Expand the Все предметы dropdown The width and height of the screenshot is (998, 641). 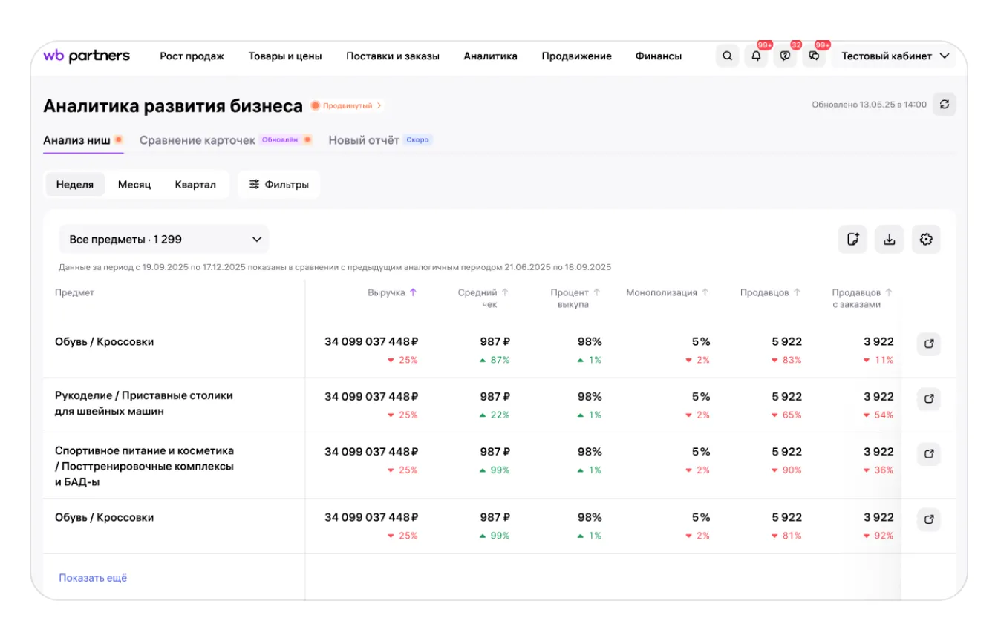coord(164,240)
